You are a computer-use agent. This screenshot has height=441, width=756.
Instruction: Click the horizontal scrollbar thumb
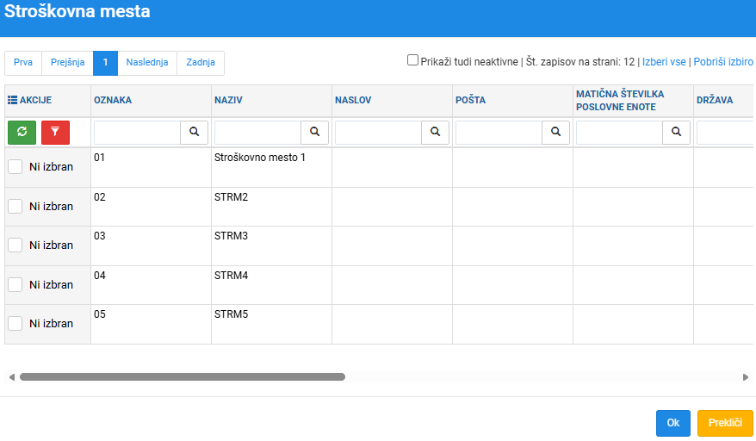click(x=183, y=376)
